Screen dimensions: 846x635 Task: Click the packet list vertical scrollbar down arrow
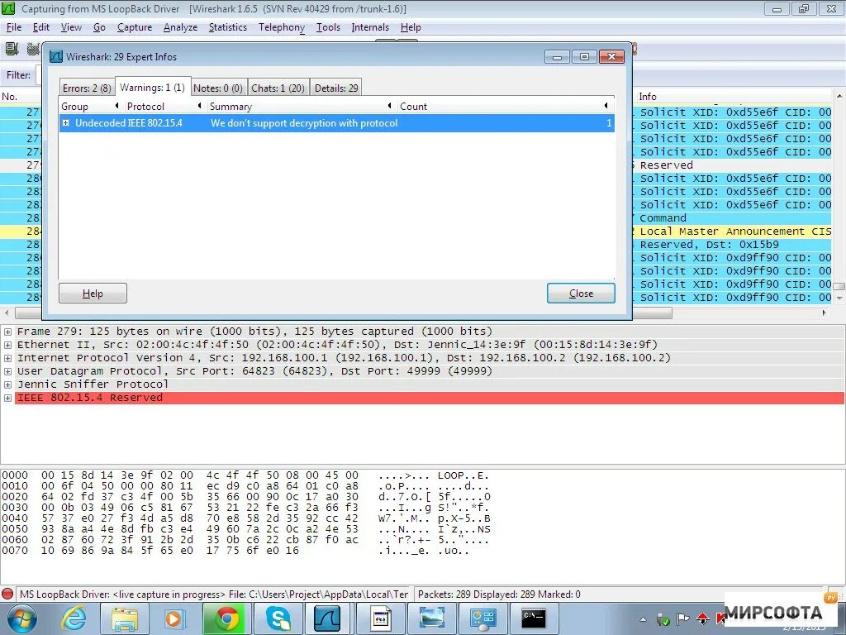839,298
